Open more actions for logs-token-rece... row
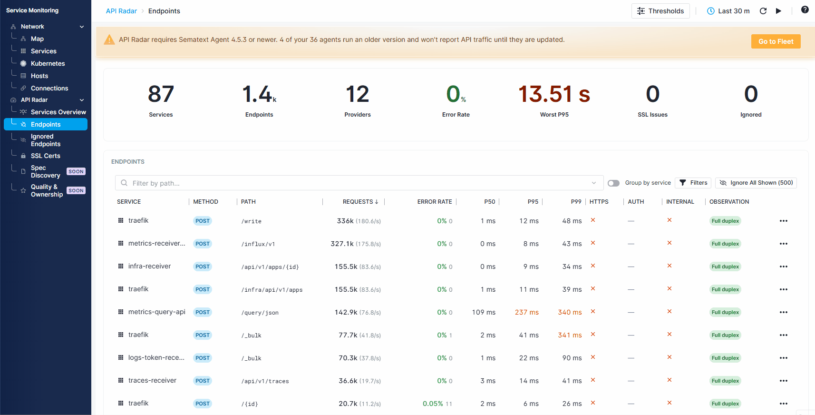815x415 pixels. 784,358
